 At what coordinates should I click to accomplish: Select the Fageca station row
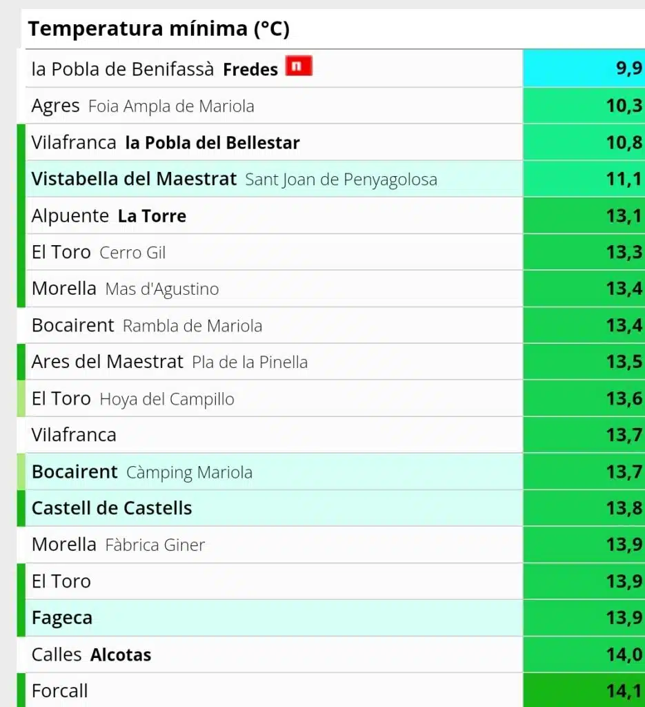(274, 618)
